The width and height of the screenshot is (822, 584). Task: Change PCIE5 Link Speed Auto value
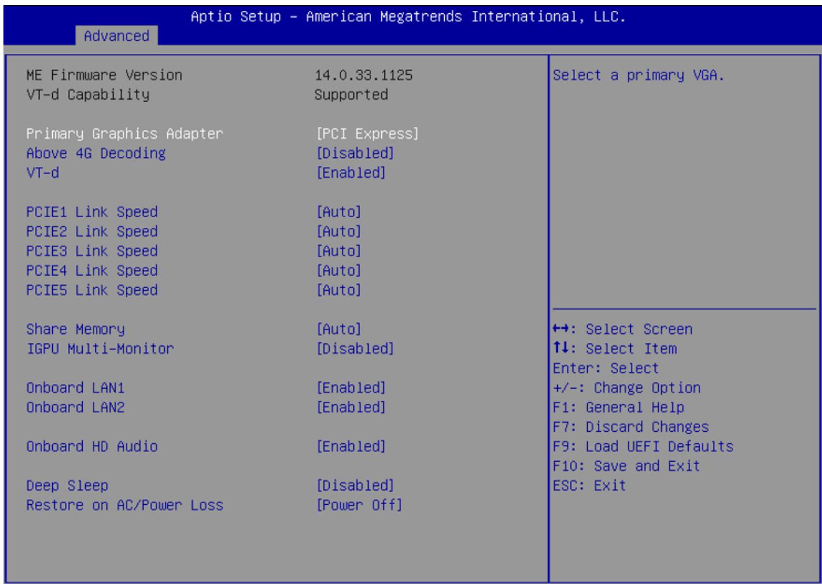[x=339, y=290]
